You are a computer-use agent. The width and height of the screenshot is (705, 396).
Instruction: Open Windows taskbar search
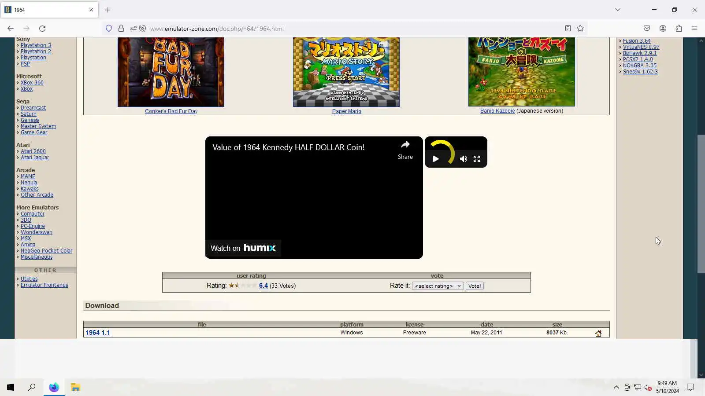tap(32, 387)
